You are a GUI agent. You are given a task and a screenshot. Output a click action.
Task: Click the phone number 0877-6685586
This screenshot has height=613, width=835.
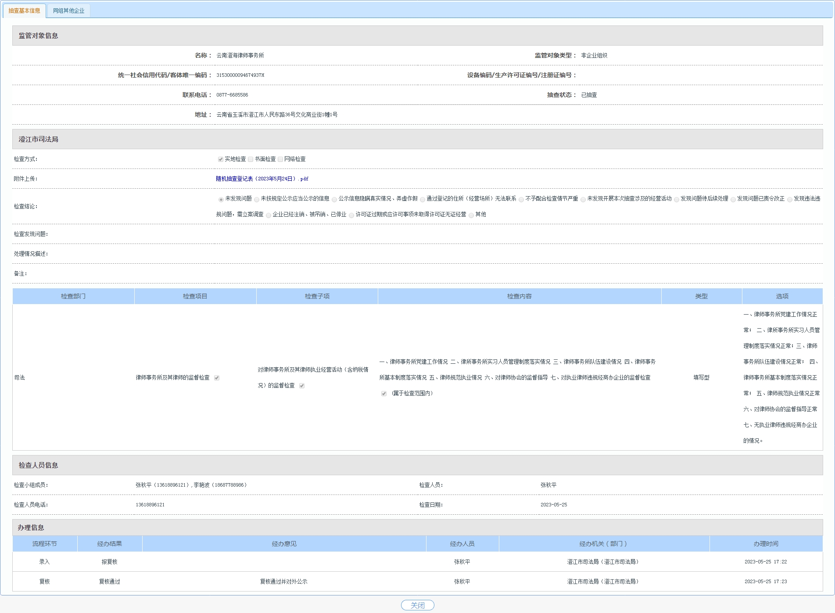(232, 95)
